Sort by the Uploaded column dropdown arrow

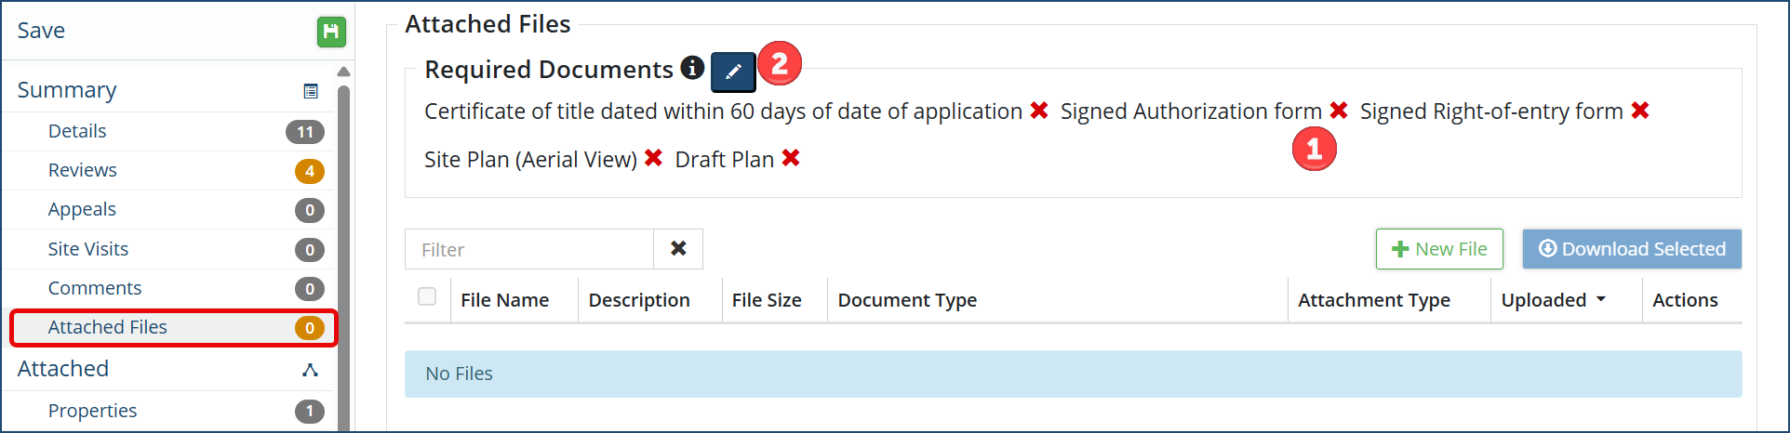click(1601, 299)
